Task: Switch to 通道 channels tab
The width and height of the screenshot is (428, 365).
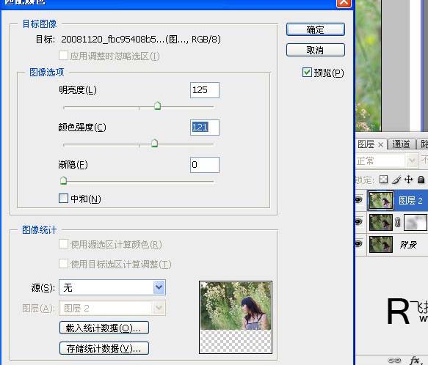Action: point(401,144)
